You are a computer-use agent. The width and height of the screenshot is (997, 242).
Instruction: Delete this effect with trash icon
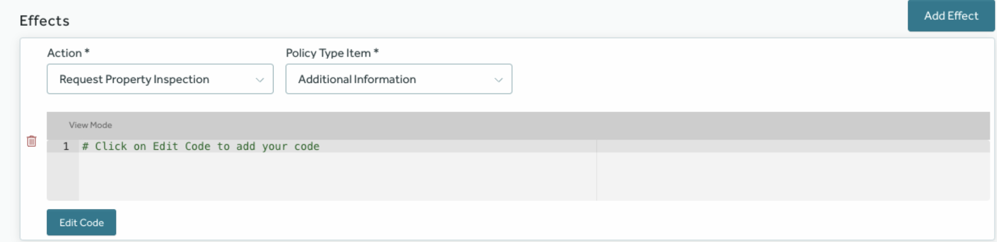point(32,141)
